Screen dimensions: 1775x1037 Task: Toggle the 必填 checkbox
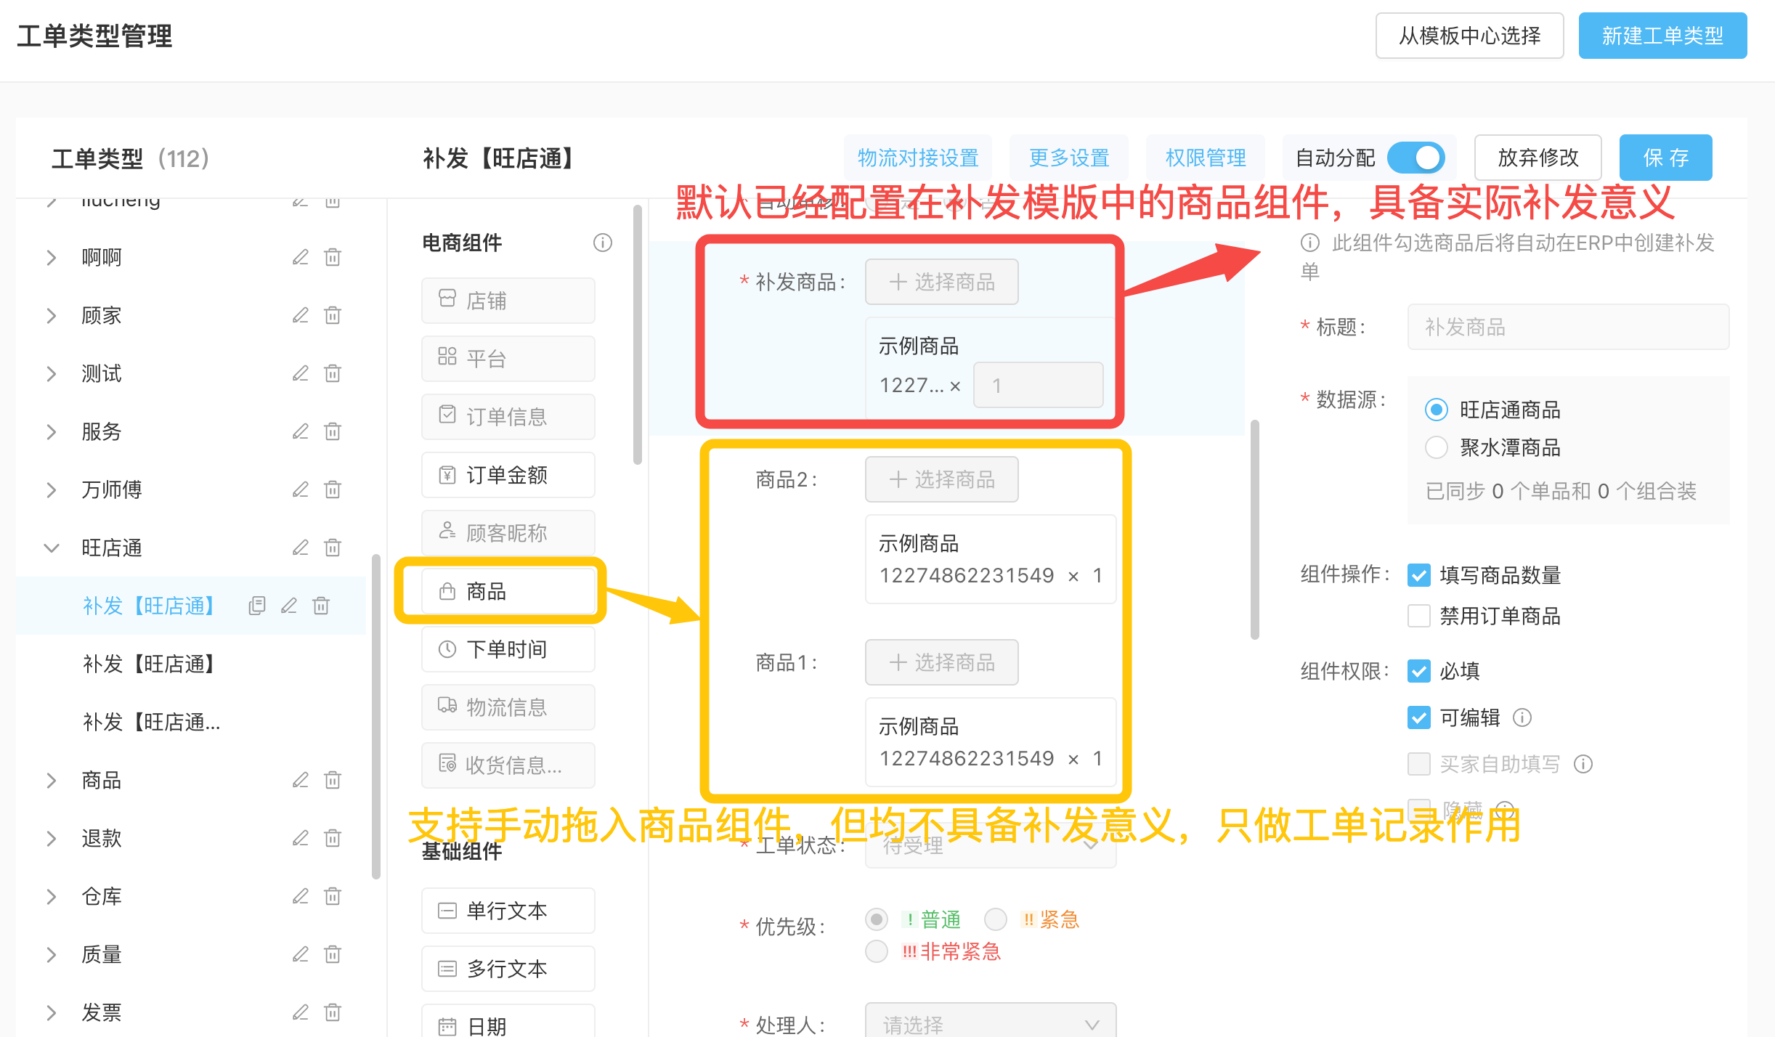1419,671
